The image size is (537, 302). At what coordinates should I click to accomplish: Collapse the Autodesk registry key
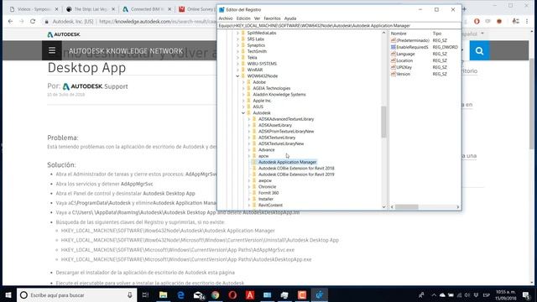click(243, 113)
